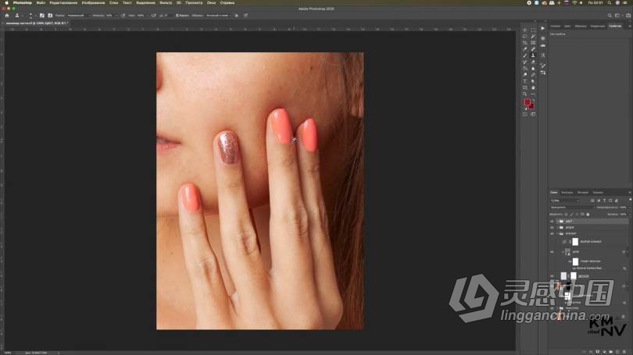Image resolution: width=633 pixels, height=355 pixels.
Task: Hide the second layer group with eye icon
Action: click(552, 227)
